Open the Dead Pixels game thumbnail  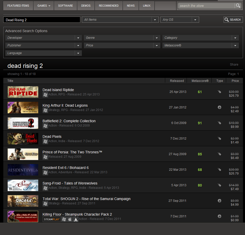pos(23,139)
